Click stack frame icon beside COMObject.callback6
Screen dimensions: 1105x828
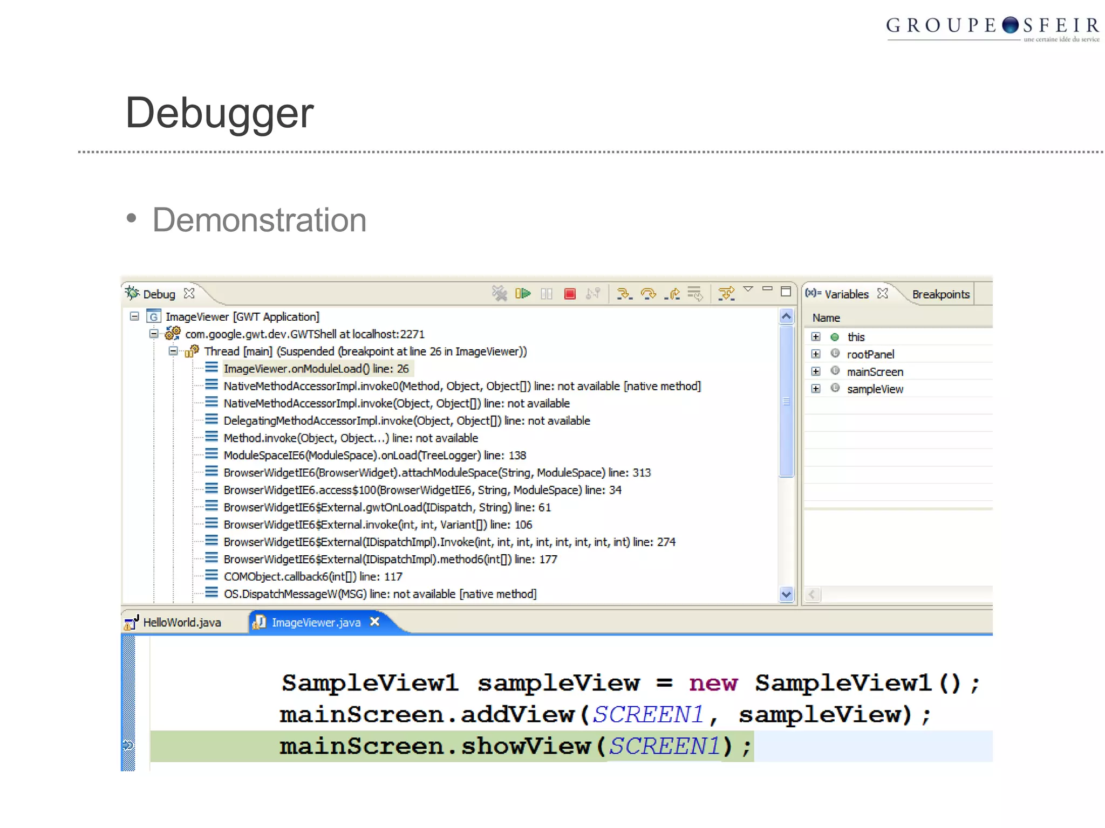pos(212,575)
